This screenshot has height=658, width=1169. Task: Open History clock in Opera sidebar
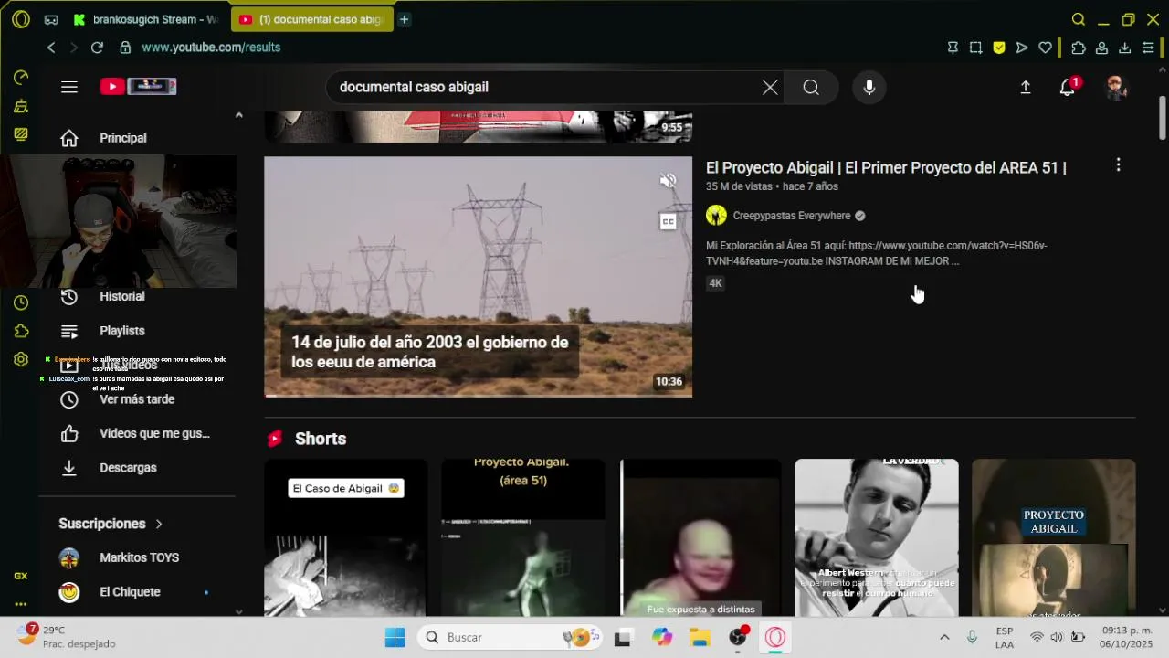[21, 302]
